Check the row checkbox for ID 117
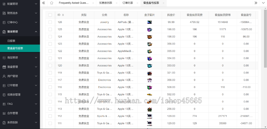This screenshot has width=267, height=129. [50, 80]
